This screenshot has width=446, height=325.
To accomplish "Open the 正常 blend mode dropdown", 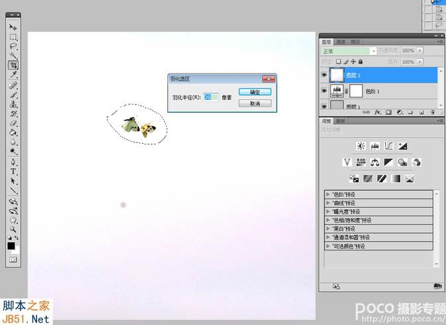I will point(349,51).
